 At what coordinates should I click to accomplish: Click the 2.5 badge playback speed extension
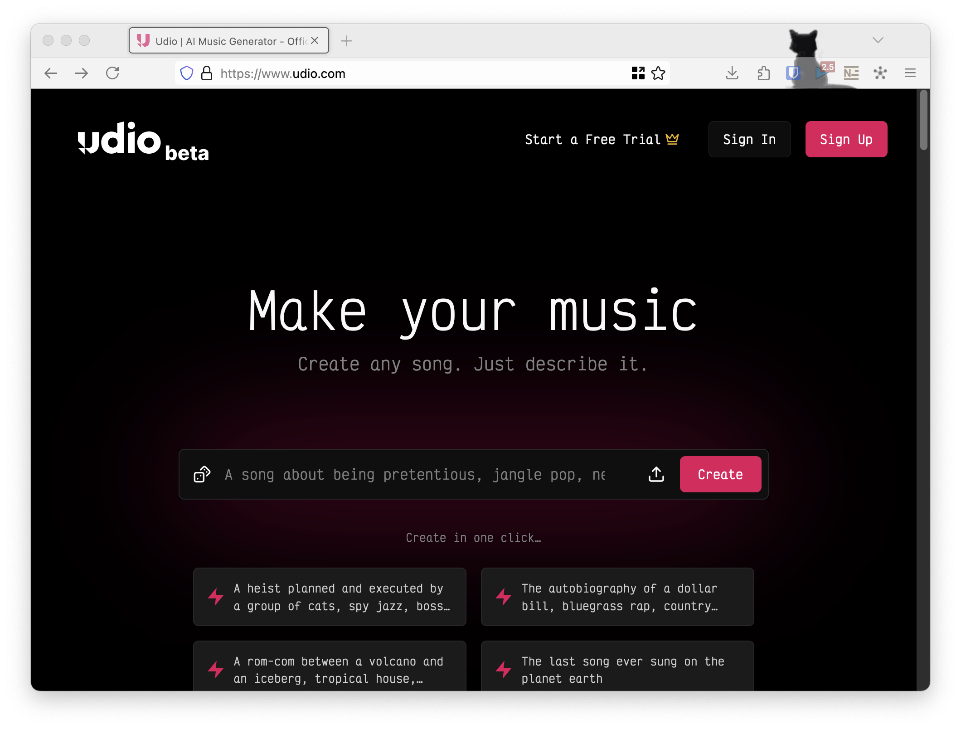coord(824,72)
